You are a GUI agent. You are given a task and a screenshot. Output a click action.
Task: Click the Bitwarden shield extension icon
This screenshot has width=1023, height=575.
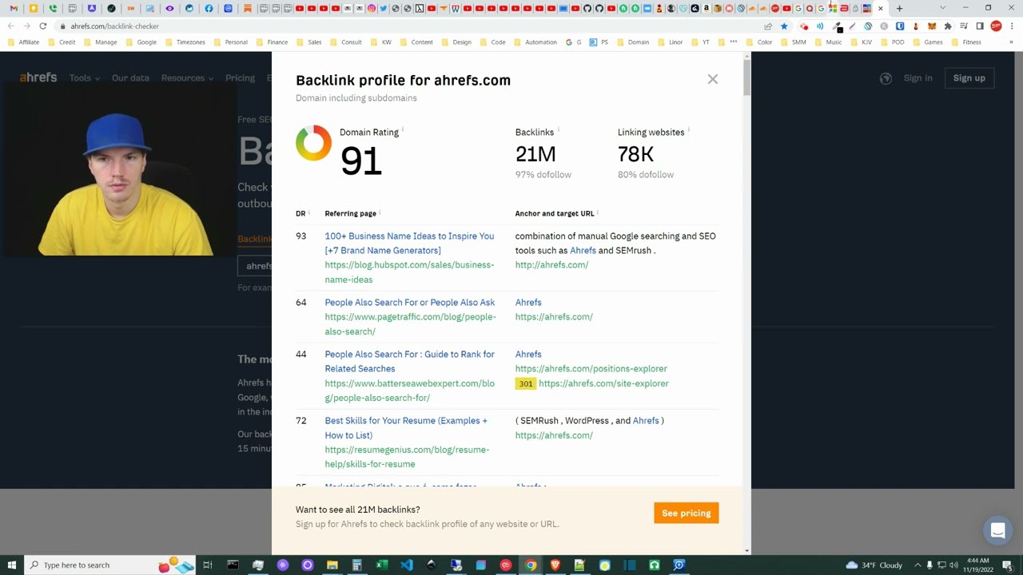[x=900, y=26]
